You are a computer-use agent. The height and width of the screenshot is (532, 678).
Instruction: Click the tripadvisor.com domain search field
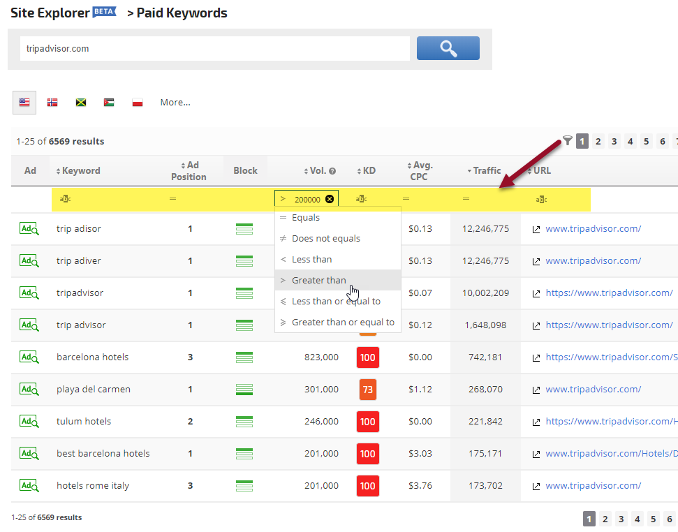(x=214, y=49)
